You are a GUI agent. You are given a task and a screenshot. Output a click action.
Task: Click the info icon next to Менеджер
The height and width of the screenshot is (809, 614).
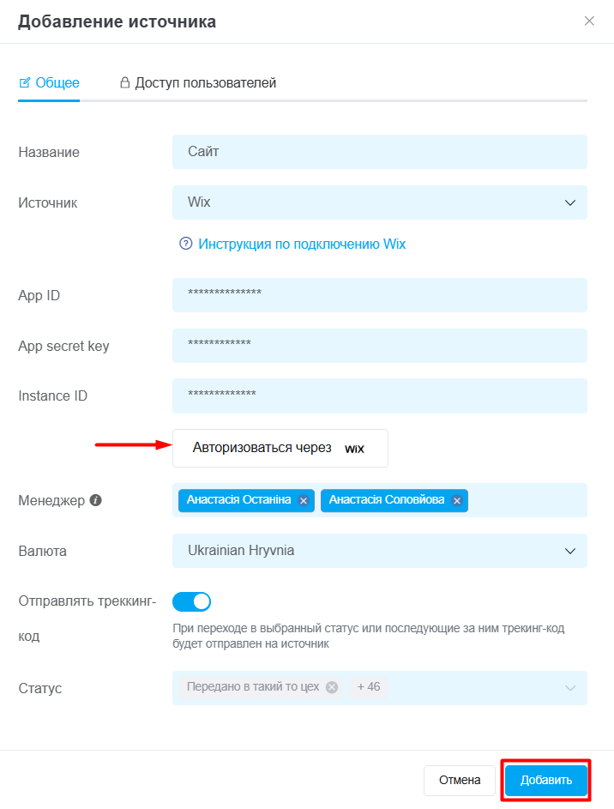[x=96, y=500]
